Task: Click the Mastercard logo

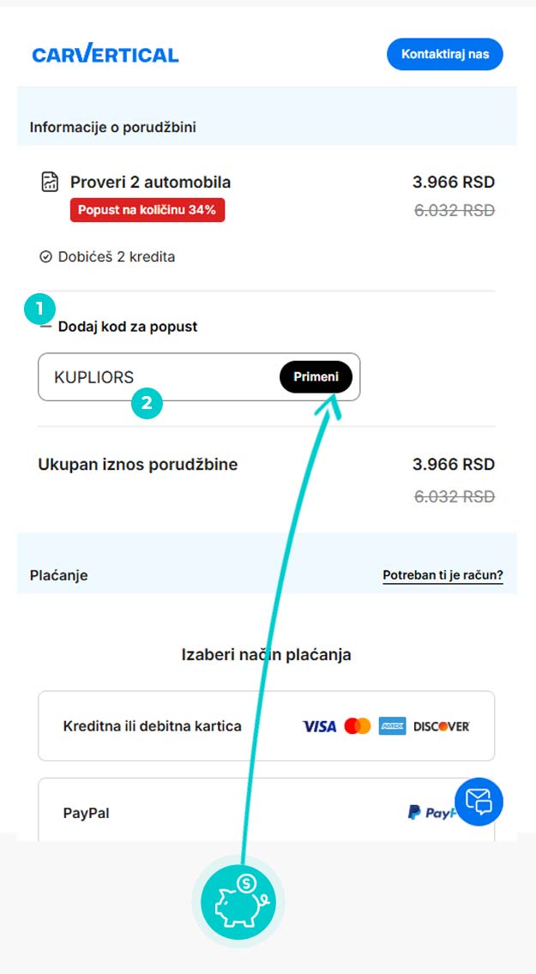Action: tap(357, 726)
